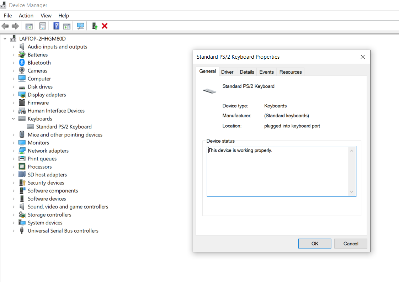Switch to the Resources tab
Screen dimensions: 399x282
tap(290, 72)
